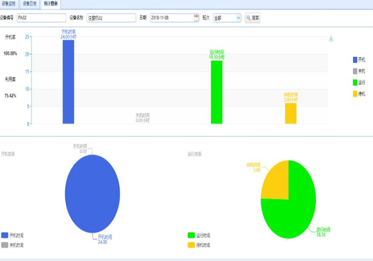This screenshot has width=373, height=261.
Task: Toggle the 待机 bar chart legend
Action: [358, 94]
